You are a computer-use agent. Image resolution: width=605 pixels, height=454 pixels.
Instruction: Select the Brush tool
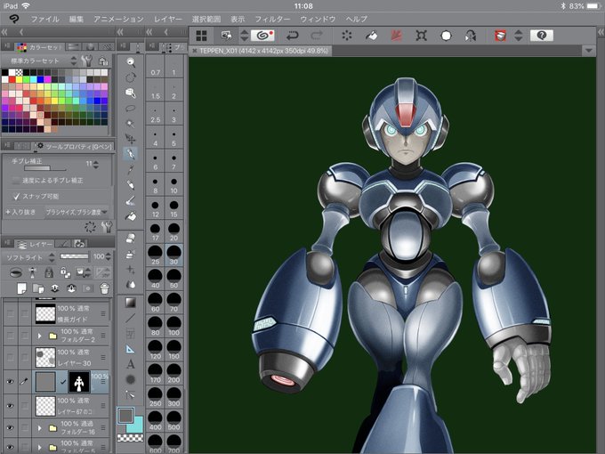131,185
